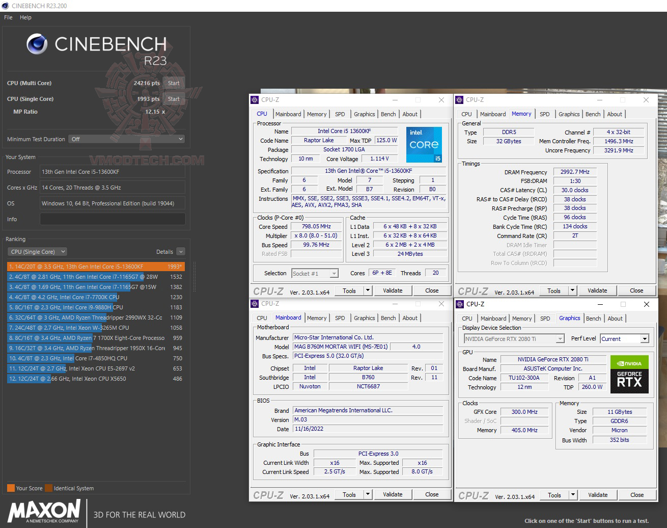667x528 pixels.
Task: Click Validate in the Memory tab window
Action: click(x=597, y=291)
